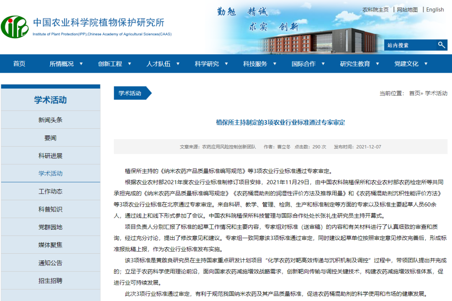This screenshot has width=452, height=301.
Task: Select 新闻头条 in the sidebar
Action: [x=51, y=120]
